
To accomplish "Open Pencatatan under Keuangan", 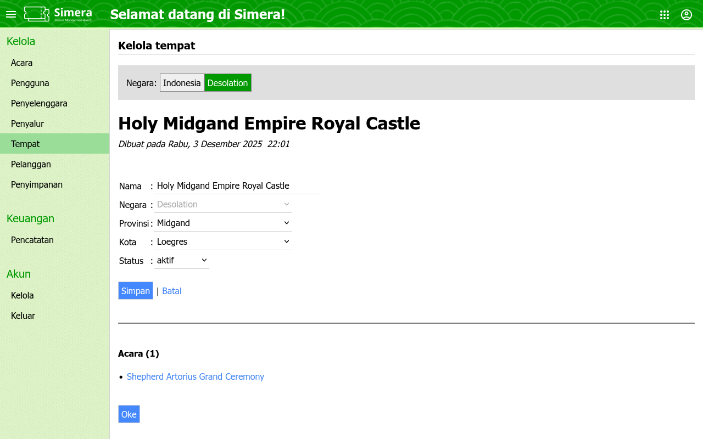I will tap(32, 240).
